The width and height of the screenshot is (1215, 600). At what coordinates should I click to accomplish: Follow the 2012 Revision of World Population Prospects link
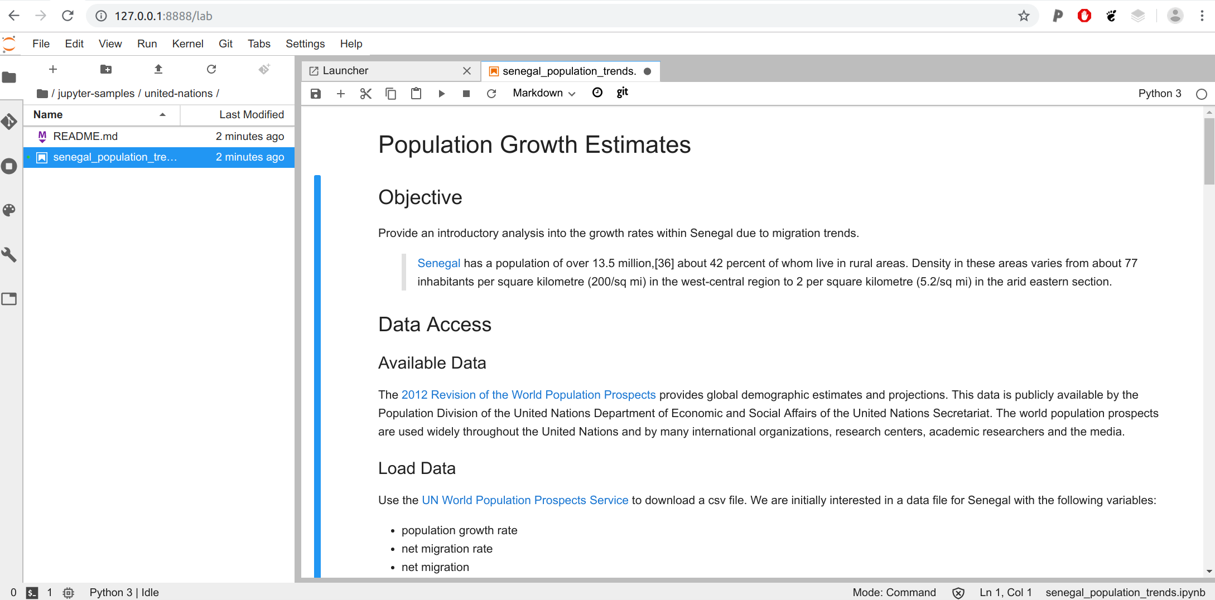[528, 395]
